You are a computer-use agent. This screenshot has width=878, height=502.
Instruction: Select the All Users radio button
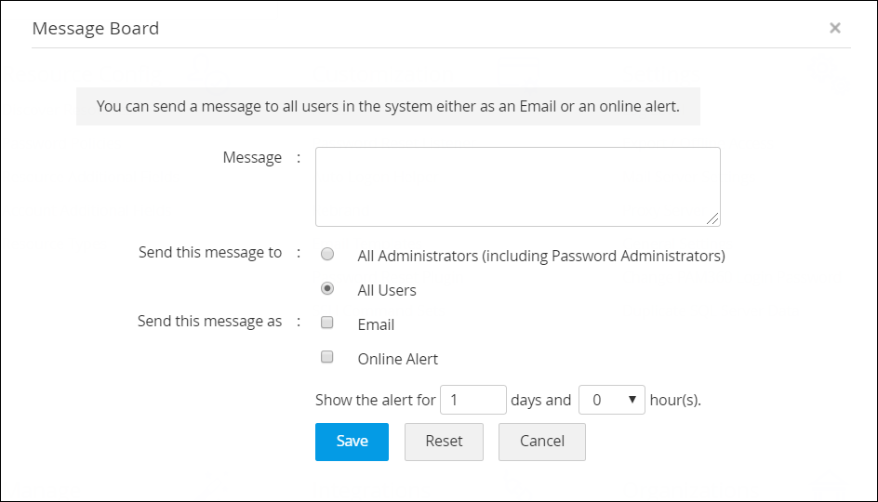pyautogui.click(x=327, y=289)
